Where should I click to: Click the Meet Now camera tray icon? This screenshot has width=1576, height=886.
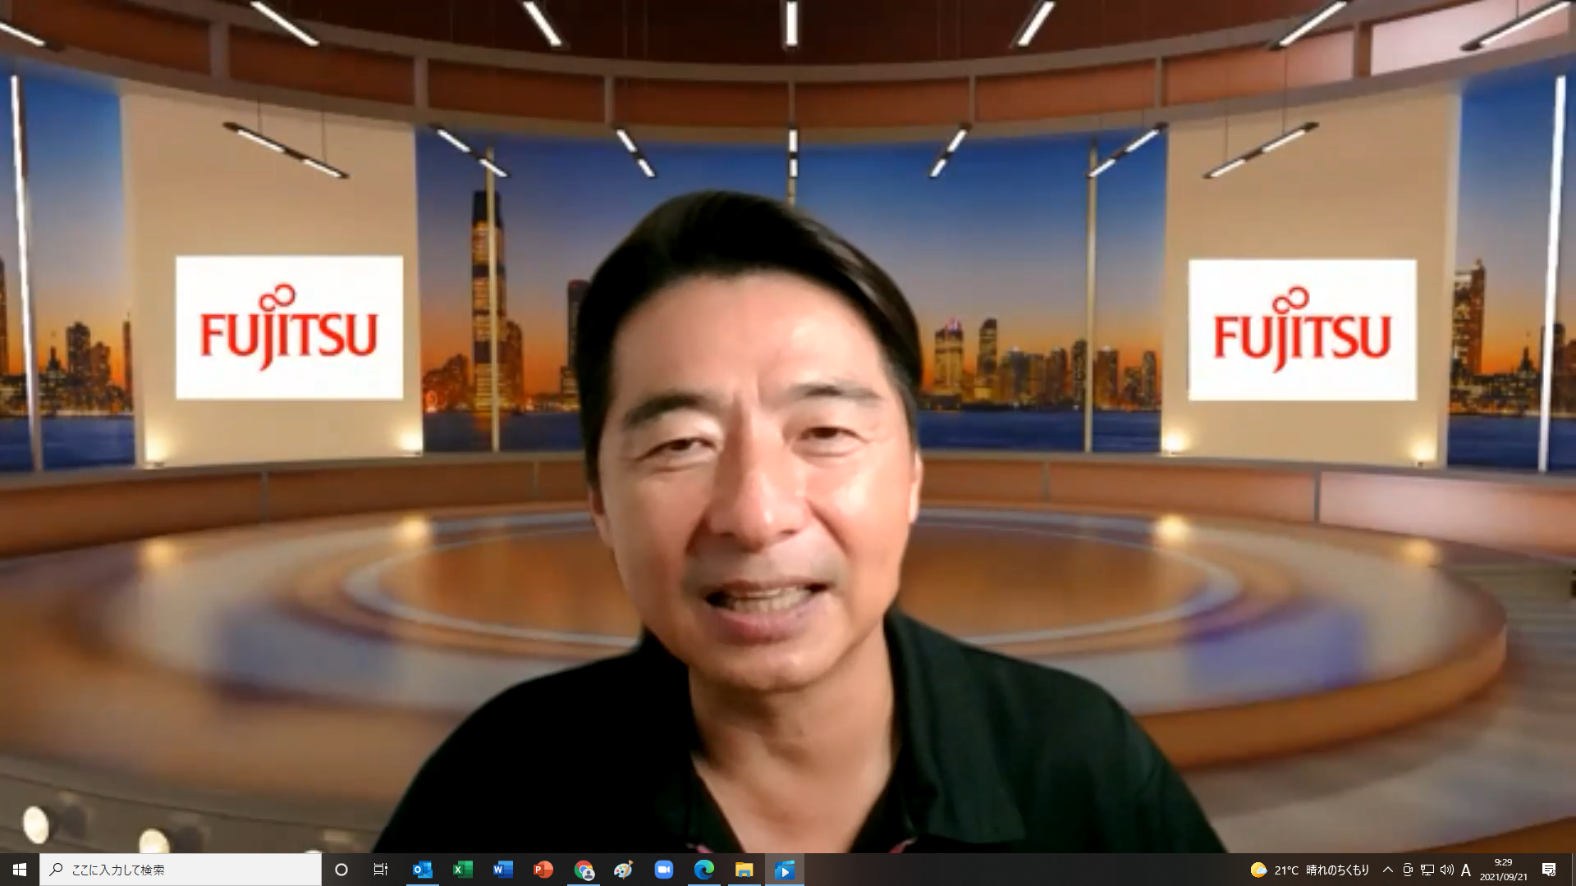pos(1408,870)
